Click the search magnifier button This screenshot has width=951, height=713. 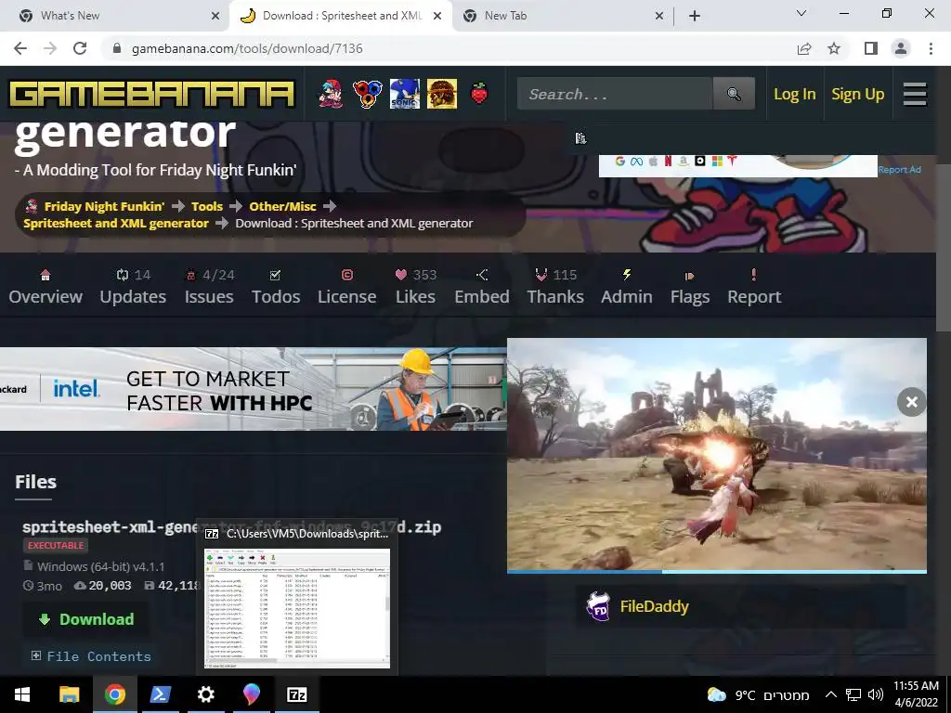coord(734,94)
